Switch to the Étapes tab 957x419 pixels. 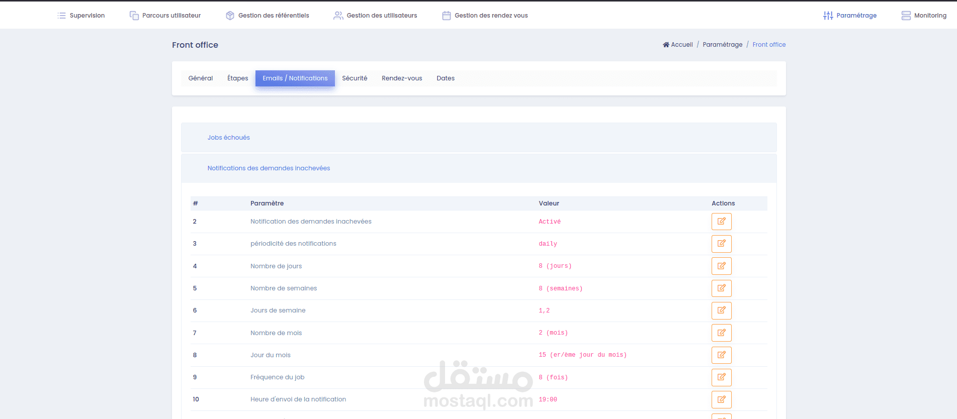click(237, 78)
